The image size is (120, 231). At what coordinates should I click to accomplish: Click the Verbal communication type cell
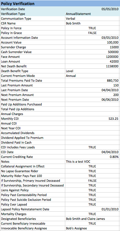tap(92, 18)
